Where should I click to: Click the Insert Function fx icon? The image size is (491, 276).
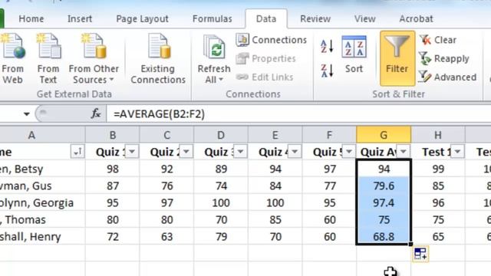click(x=96, y=114)
